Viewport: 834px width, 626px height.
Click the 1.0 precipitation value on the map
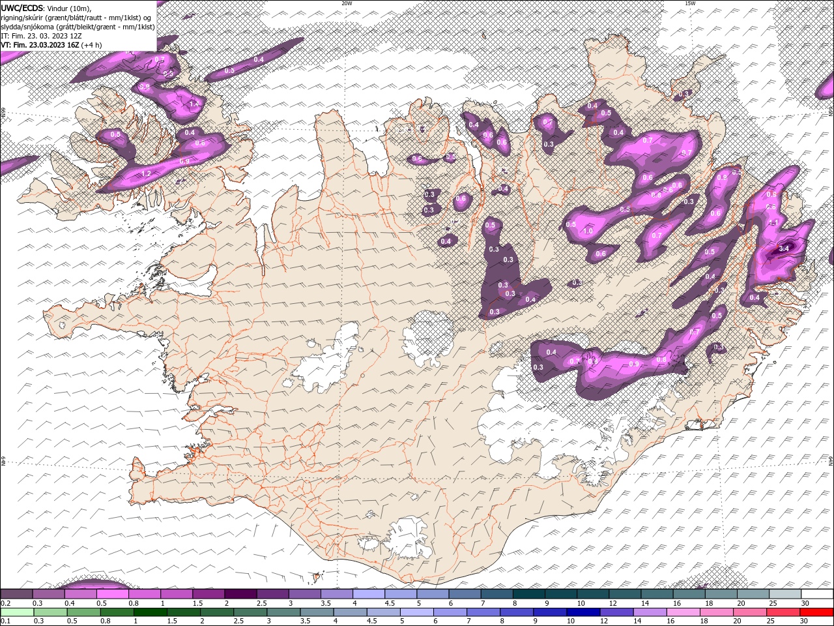pyautogui.click(x=587, y=231)
